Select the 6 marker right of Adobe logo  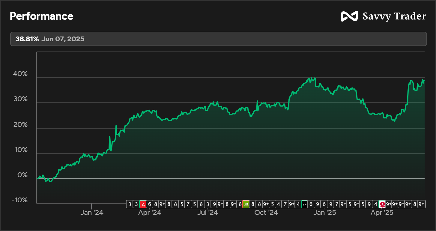[150, 204]
